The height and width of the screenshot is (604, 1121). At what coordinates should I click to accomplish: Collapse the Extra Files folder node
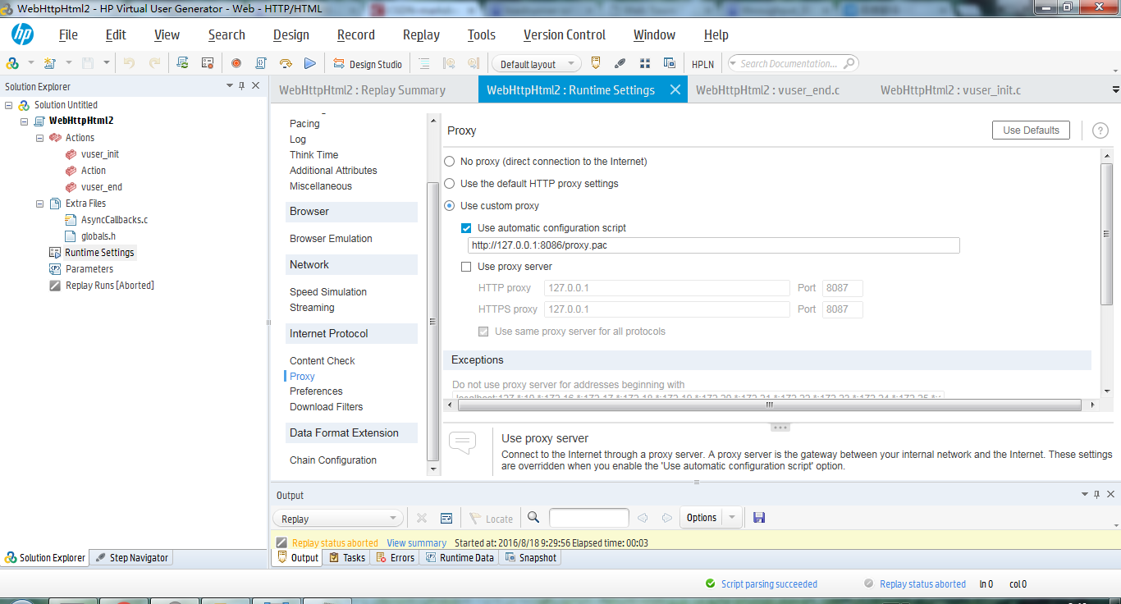40,204
